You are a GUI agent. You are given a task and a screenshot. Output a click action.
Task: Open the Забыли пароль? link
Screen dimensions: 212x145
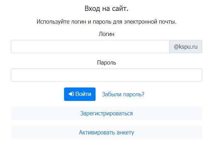(x=123, y=94)
